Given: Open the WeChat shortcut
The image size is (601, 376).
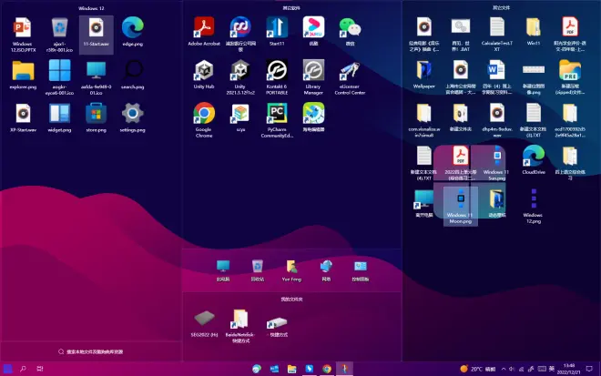Looking at the screenshot, I should 350,32.
